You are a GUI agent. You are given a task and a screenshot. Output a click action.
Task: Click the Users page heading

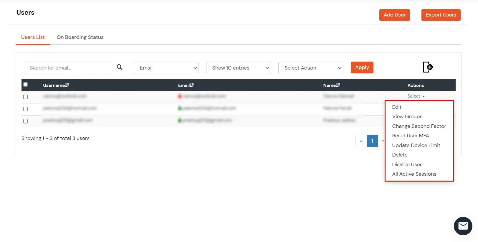tap(25, 12)
